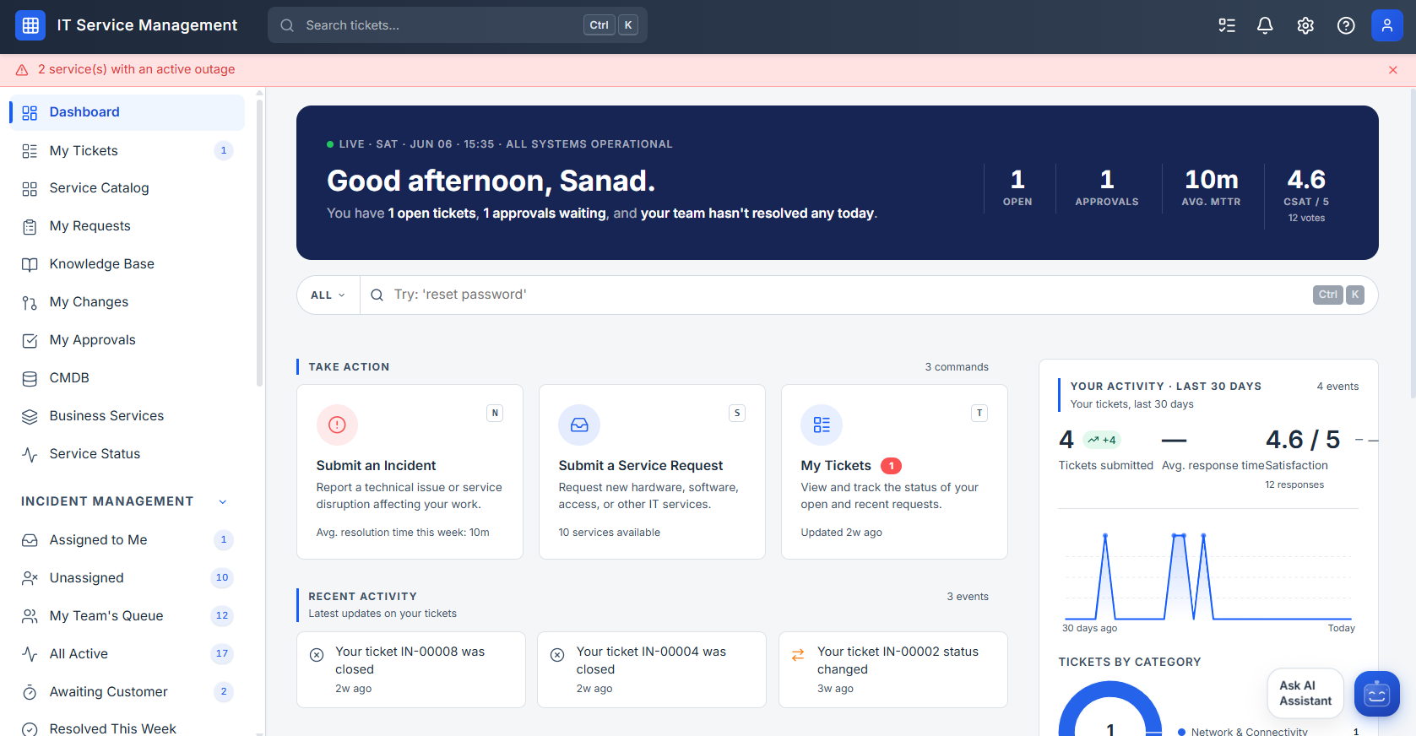
Task: Click the red incident alert icon
Action: pyautogui.click(x=337, y=425)
